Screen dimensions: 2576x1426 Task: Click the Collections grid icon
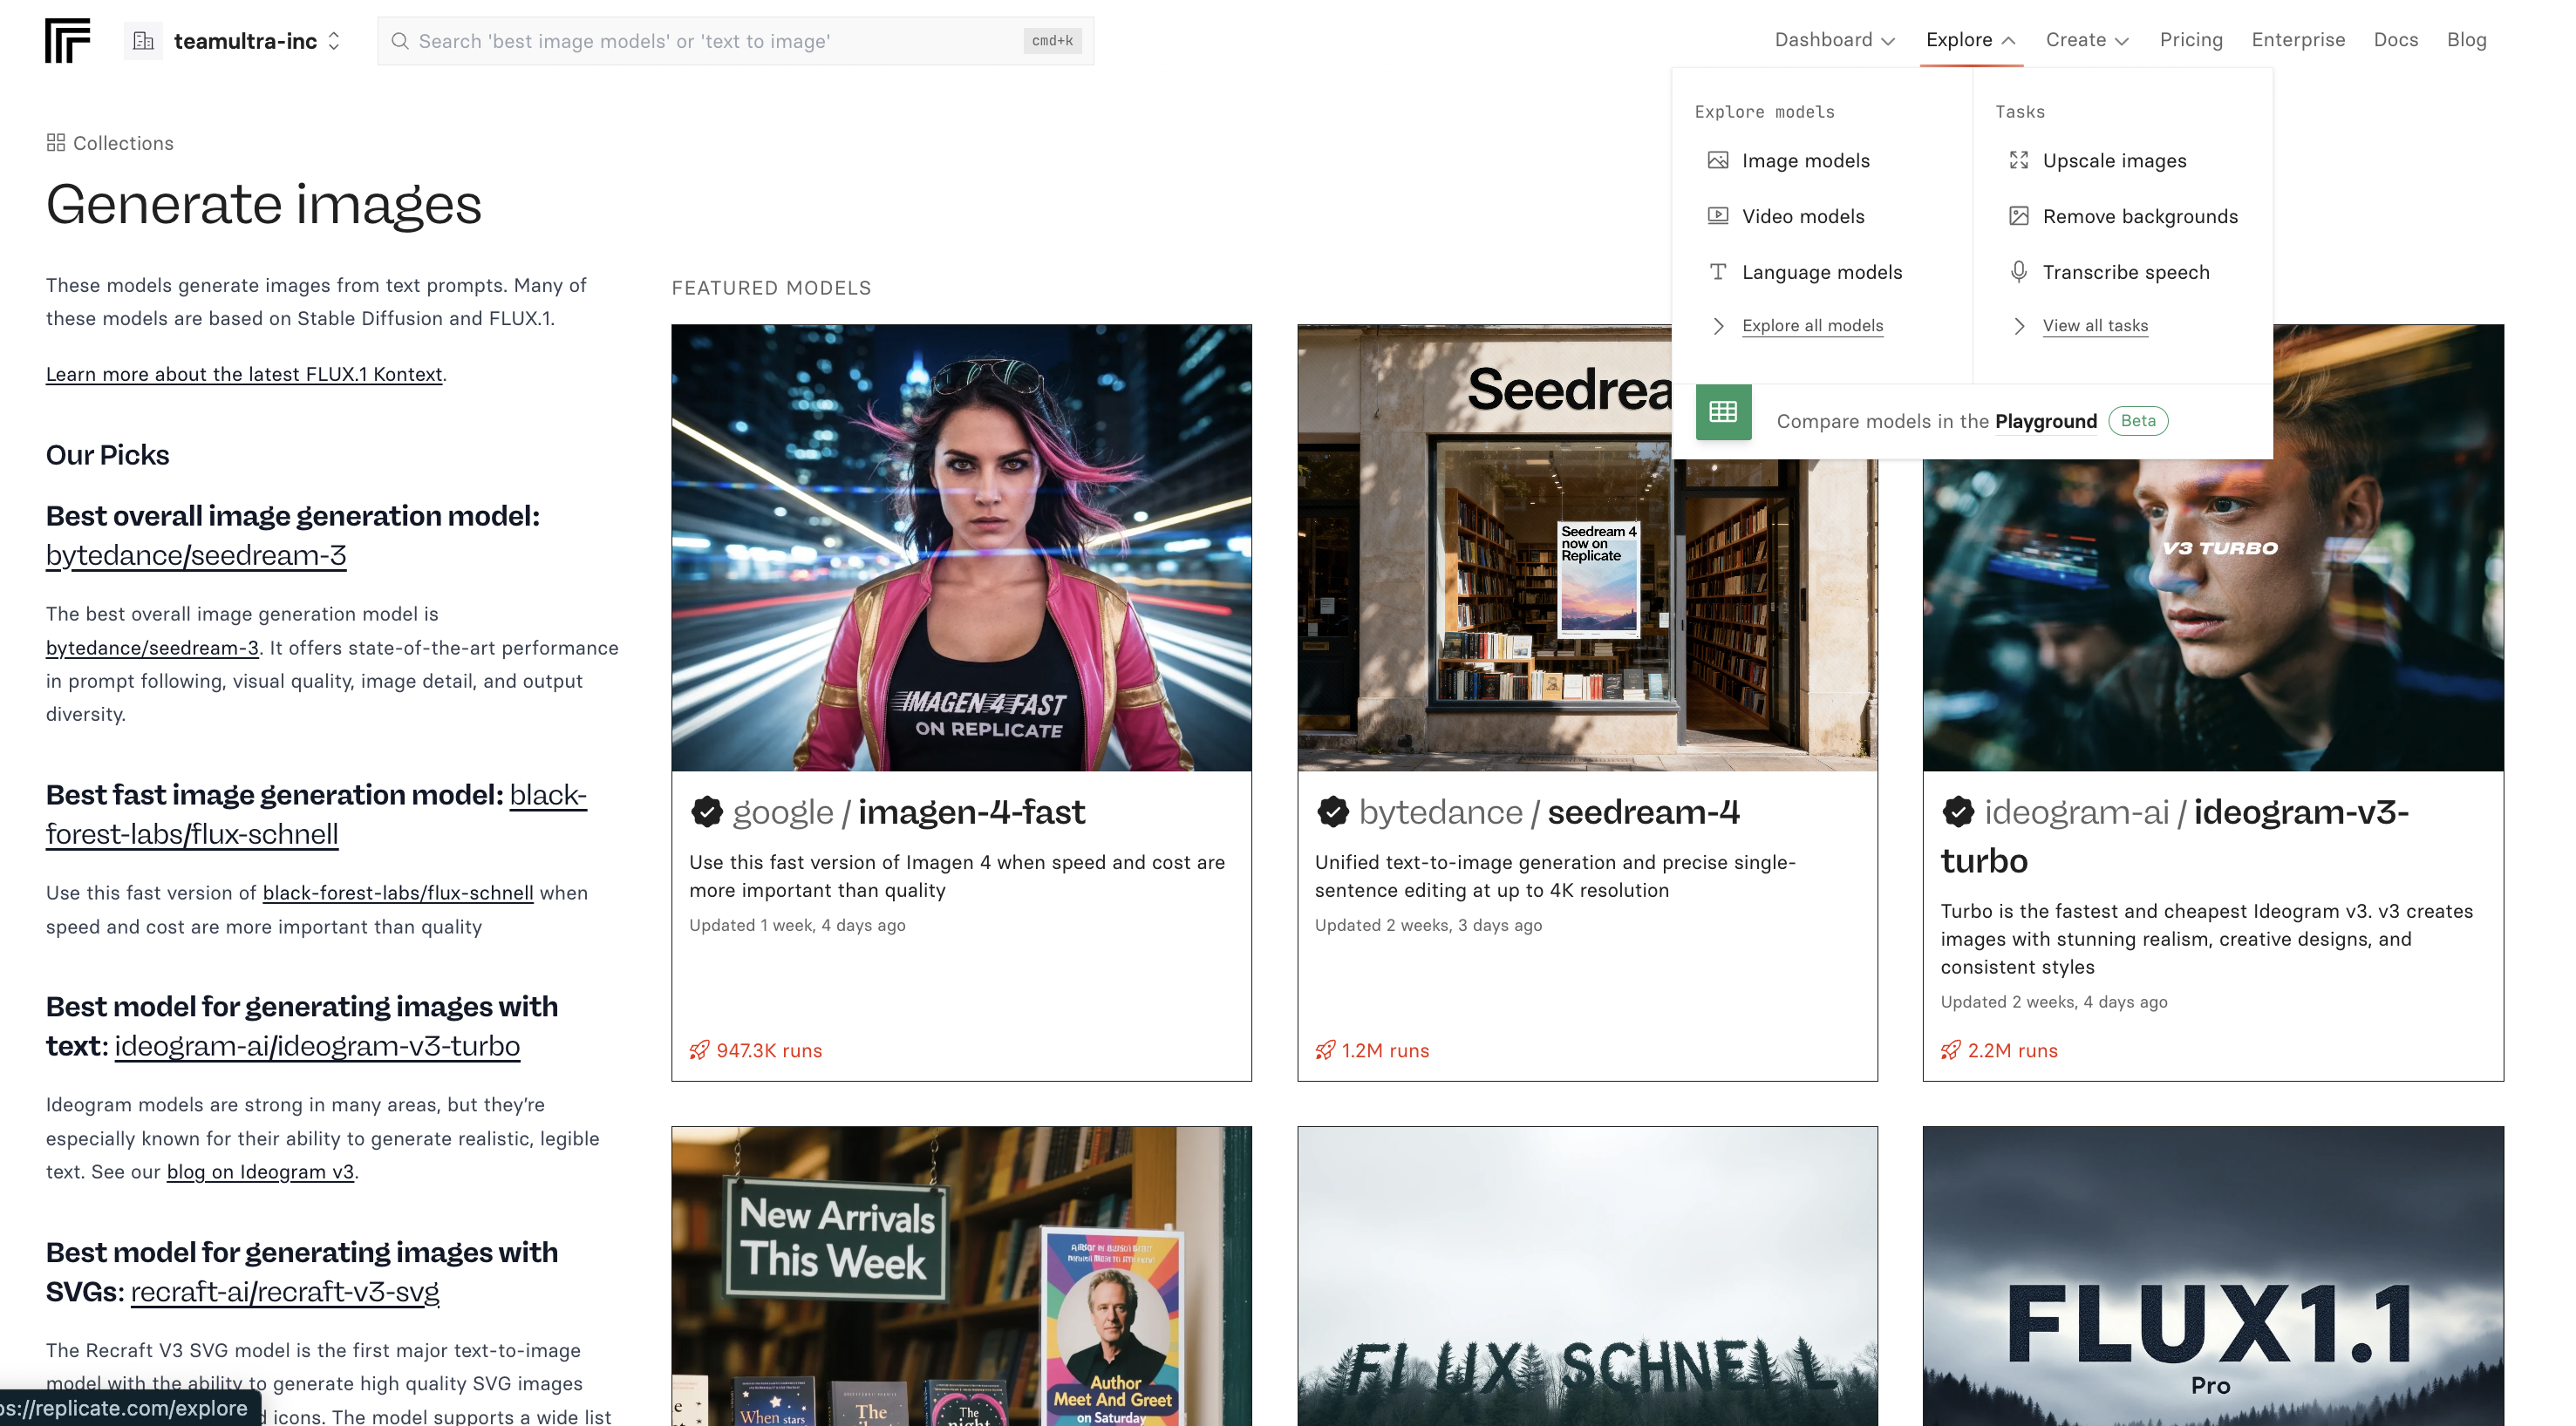point(56,143)
